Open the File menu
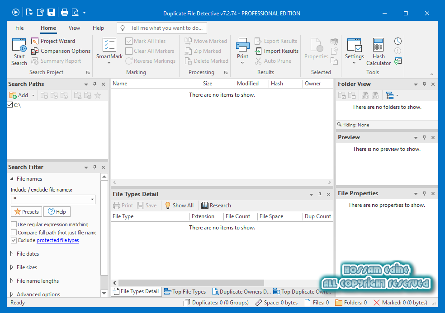Viewport: 445px width, 313px height. point(19,28)
